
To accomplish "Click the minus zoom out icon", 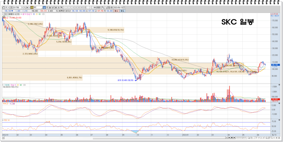I will 274,138.
